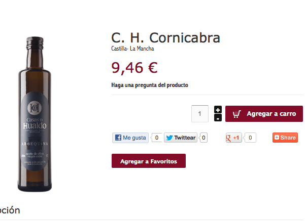305x221 pixels.
Task: Tweet the product with Twittear
Action: (181, 138)
